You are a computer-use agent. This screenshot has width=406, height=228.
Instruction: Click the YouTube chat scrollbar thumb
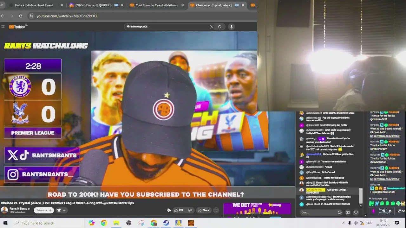361,196
